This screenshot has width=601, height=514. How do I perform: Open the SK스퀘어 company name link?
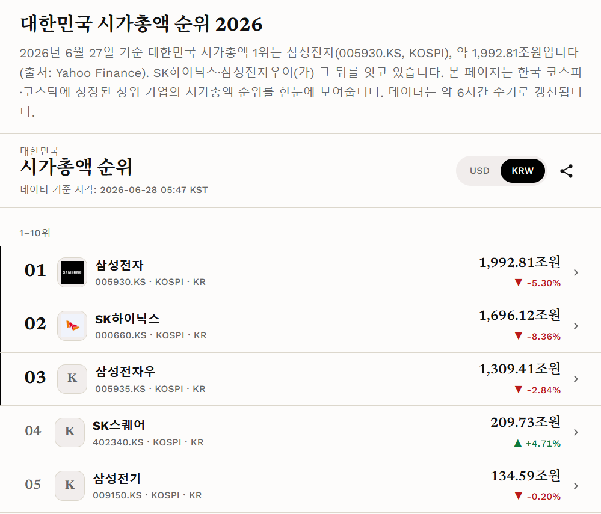coord(119,425)
